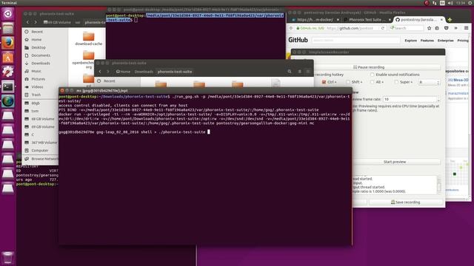Viewport: 474px width, 266px height.
Task: Click the GitHub site search field
Action: pyautogui.click(x=355, y=40)
